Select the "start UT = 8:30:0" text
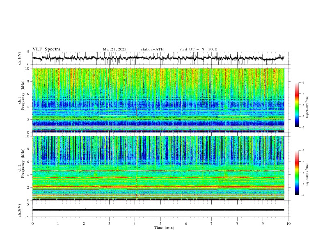325x251 pixels. coord(198,49)
